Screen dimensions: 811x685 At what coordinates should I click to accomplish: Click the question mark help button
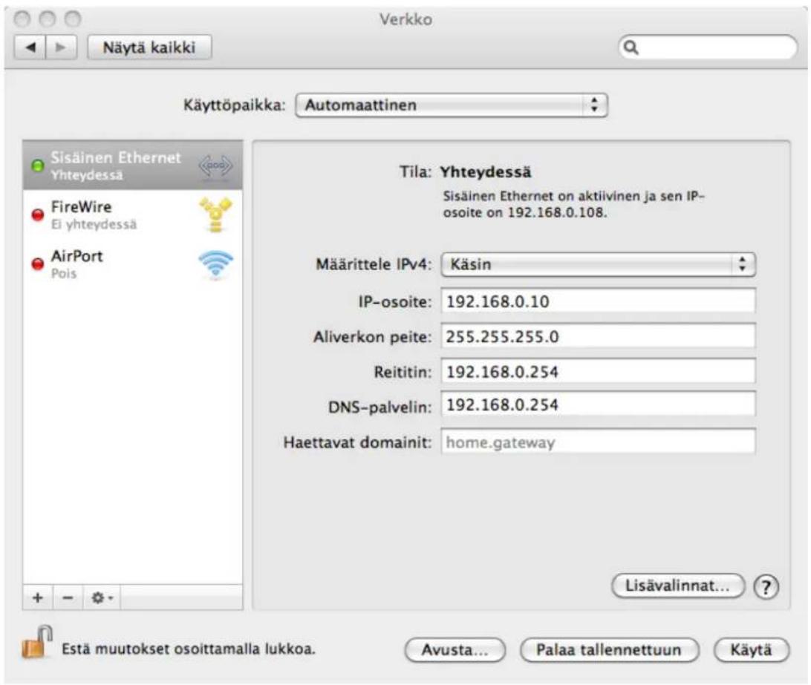[x=766, y=587]
